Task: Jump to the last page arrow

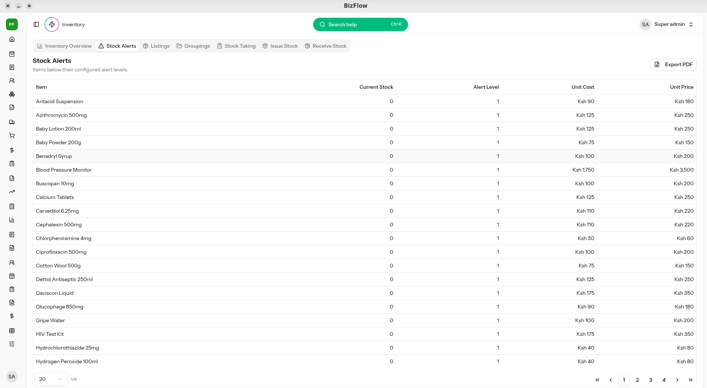Action: tap(691, 380)
